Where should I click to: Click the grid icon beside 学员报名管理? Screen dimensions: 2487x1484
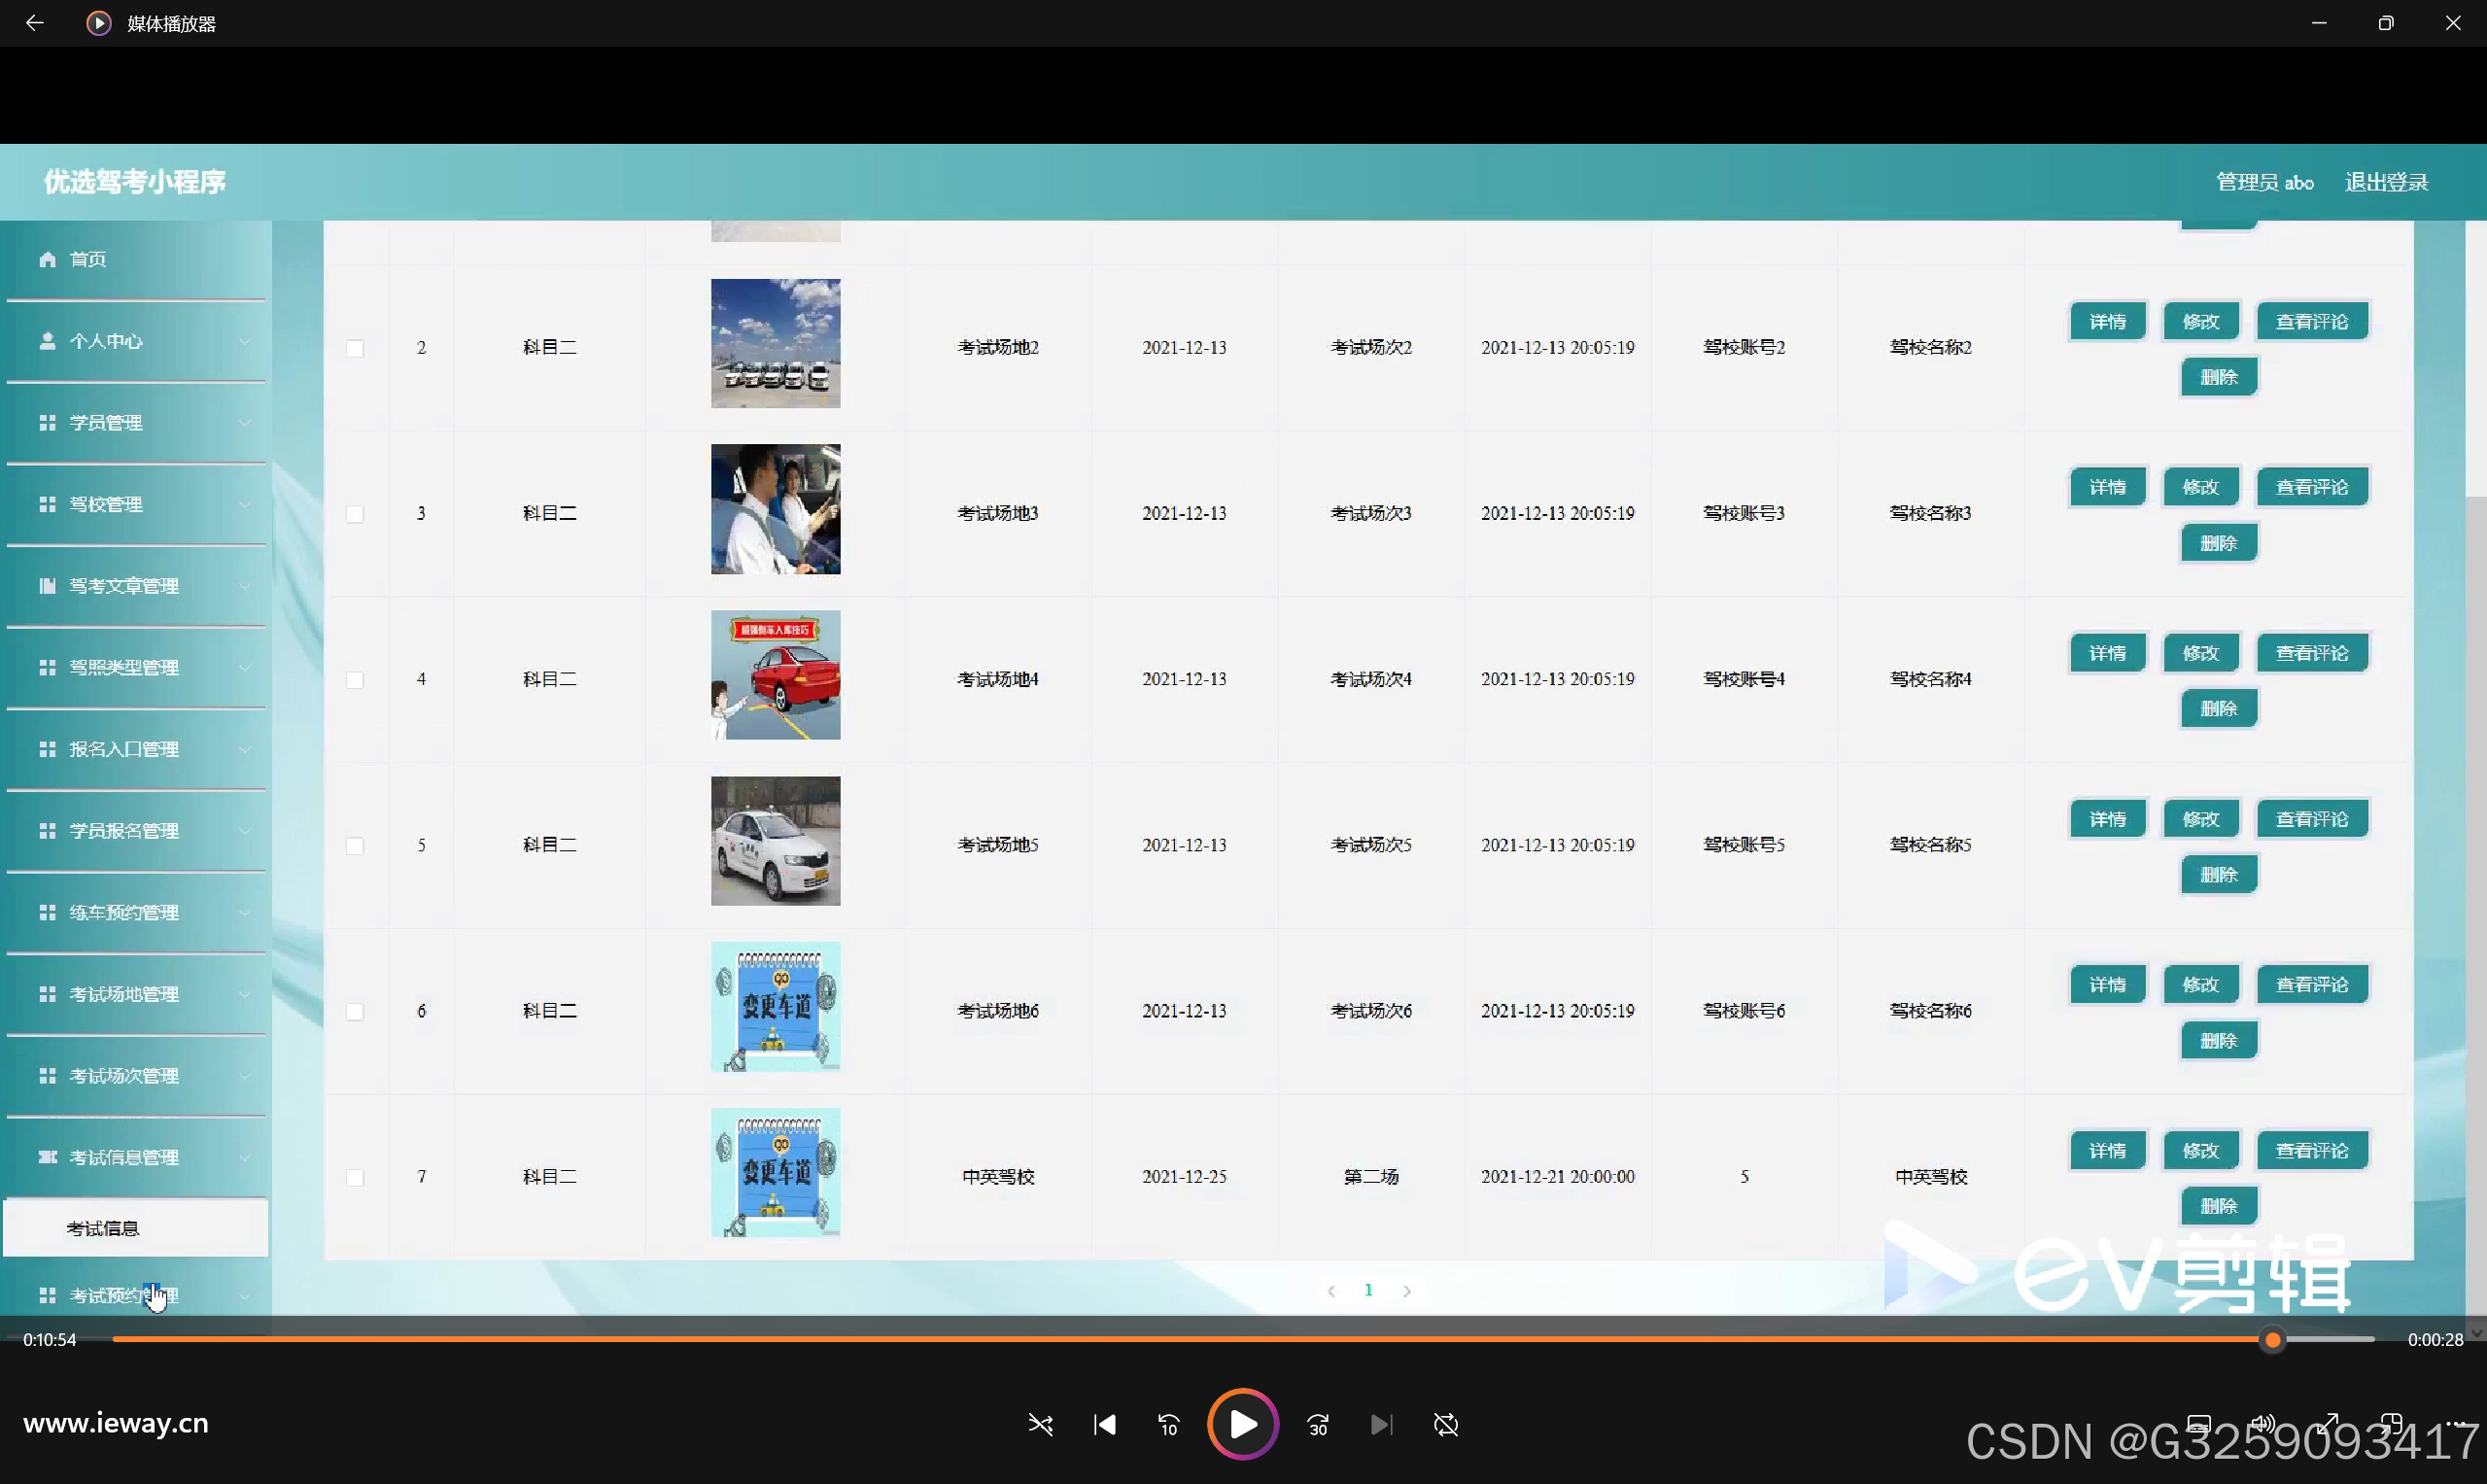click(47, 831)
